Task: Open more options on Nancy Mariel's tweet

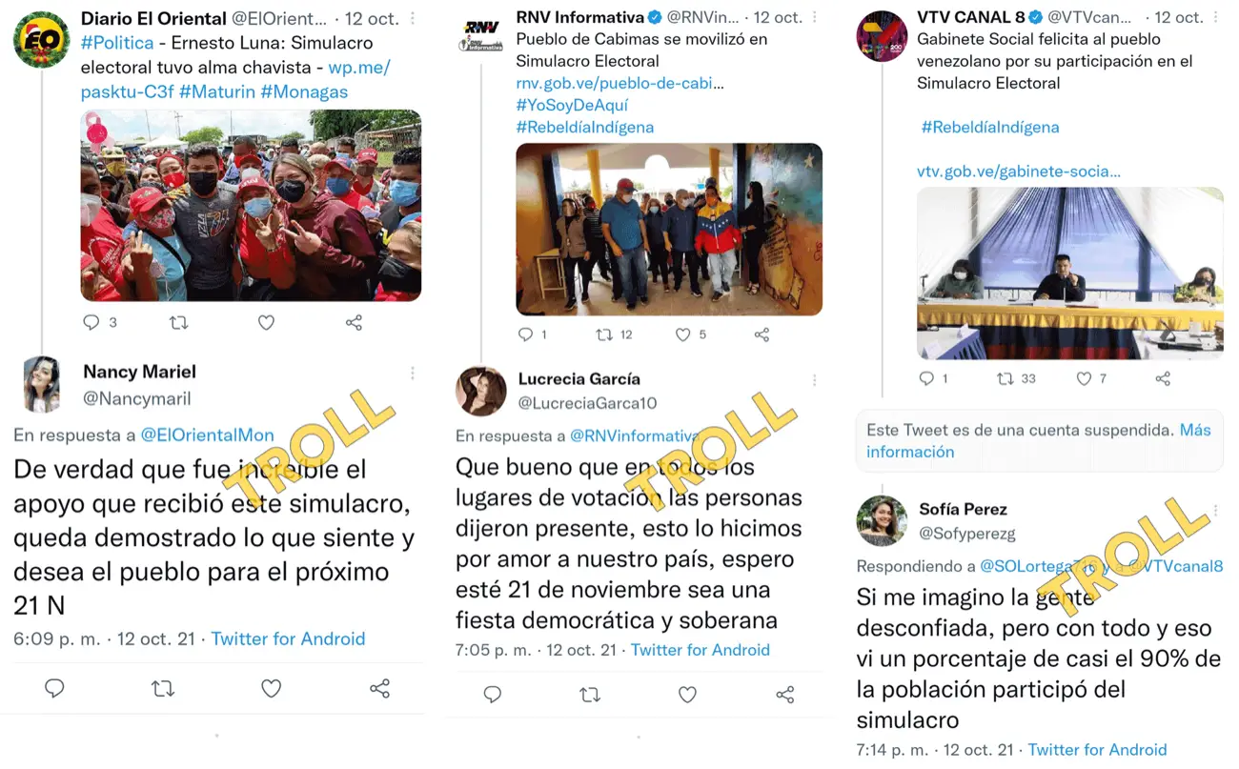Action: [412, 373]
